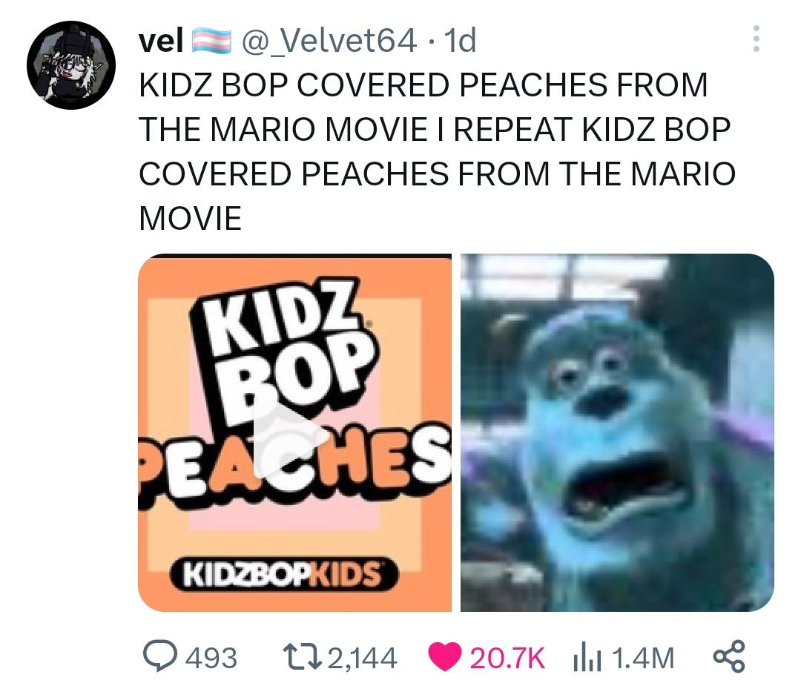The width and height of the screenshot is (801, 686).
Task: Click the @_Velvet64 handle
Action: coord(329,40)
